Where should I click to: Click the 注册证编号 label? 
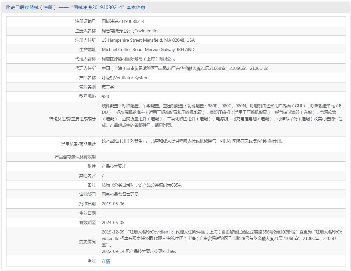(x=85, y=21)
